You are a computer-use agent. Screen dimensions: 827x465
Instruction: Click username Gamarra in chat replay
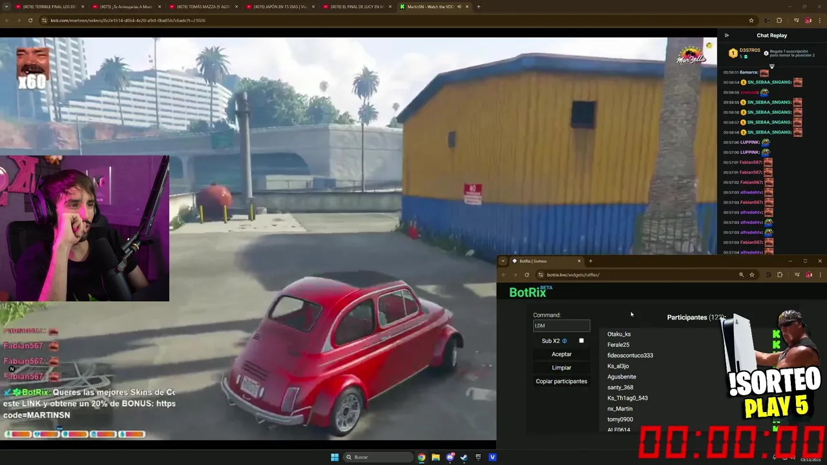[749, 72]
